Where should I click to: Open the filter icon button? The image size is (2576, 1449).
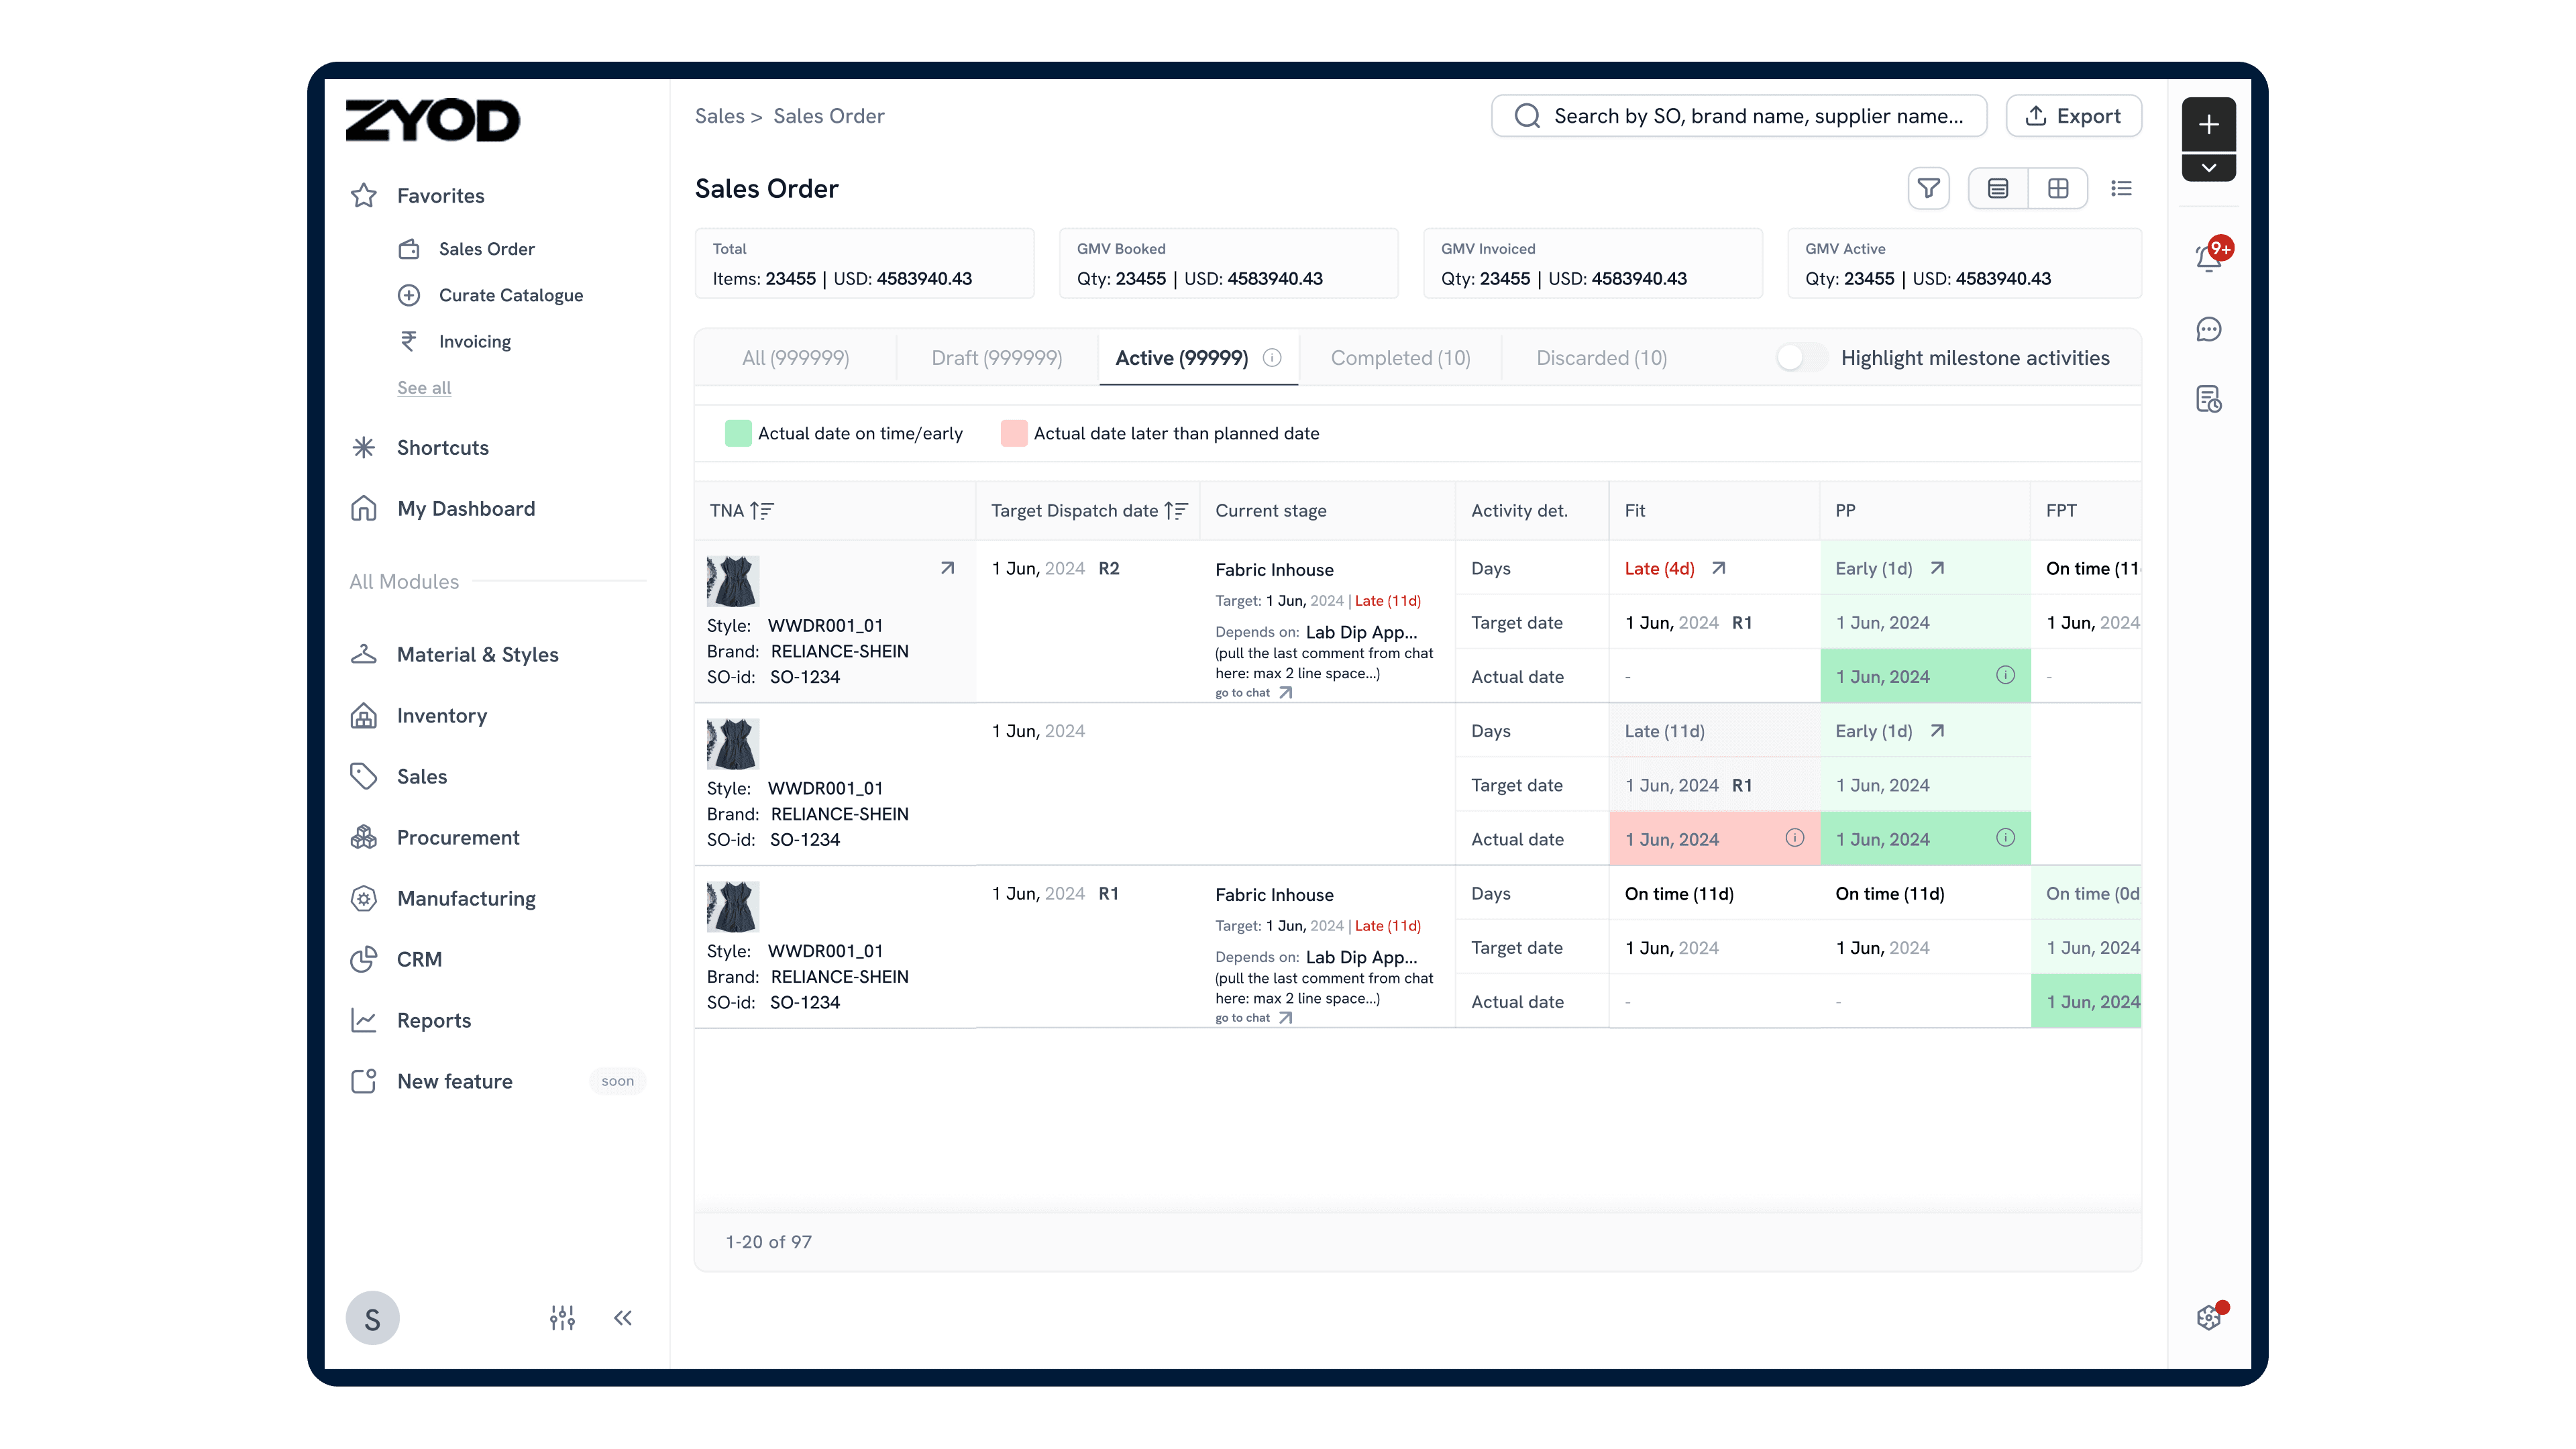coord(1928,188)
